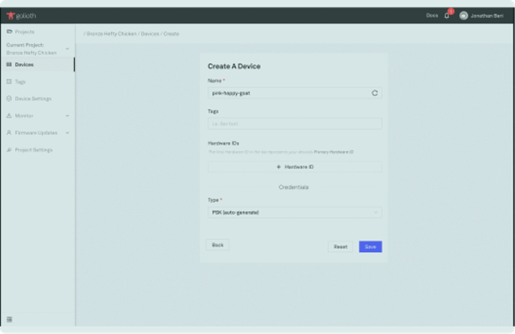Screen dimensions: 515x334
Task: Select the Tags icon in the sidebar
Action: (9, 81)
